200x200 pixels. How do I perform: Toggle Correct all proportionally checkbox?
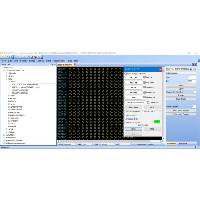(x=126, y=74)
